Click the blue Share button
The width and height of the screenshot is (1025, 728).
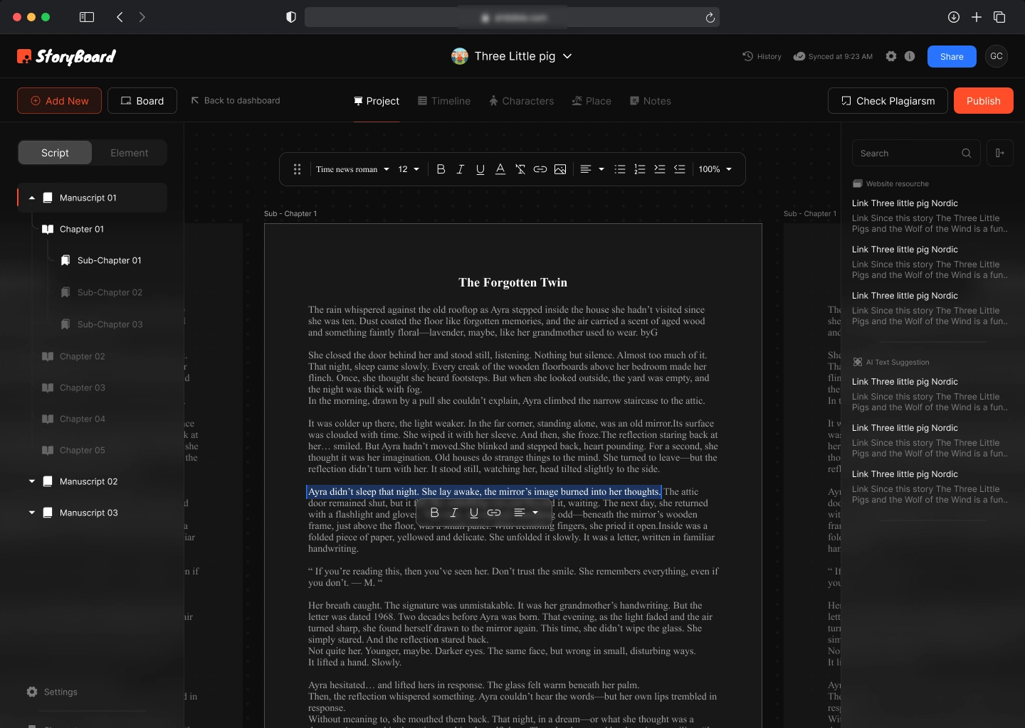pyautogui.click(x=952, y=56)
